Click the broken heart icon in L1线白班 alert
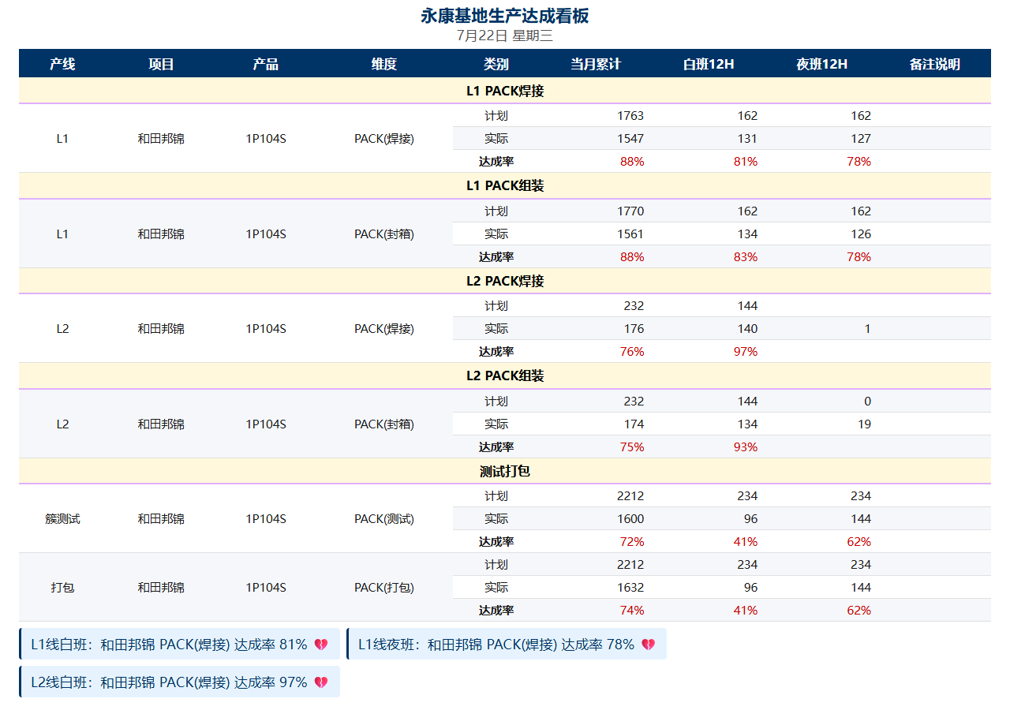This screenshot has height=710, width=1010. click(x=321, y=645)
